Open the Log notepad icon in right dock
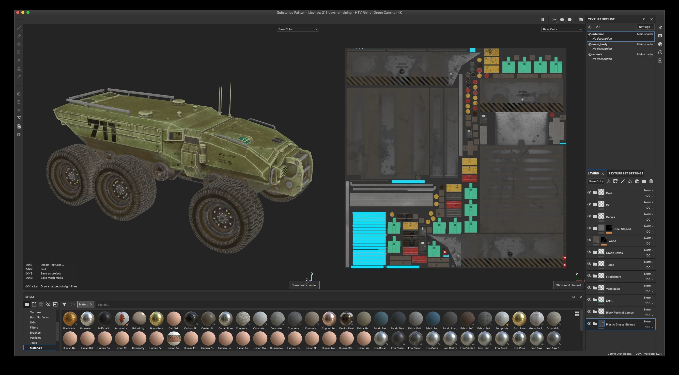 pyautogui.click(x=660, y=61)
